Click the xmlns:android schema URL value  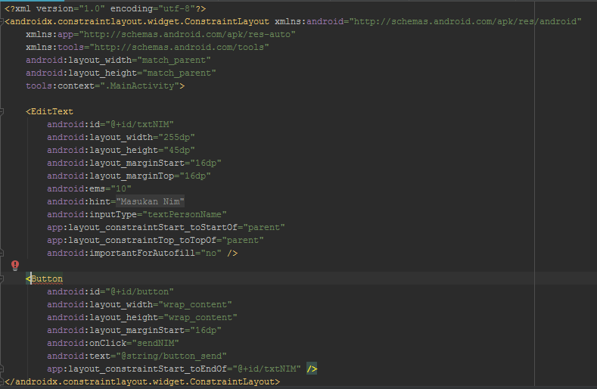[x=465, y=22]
